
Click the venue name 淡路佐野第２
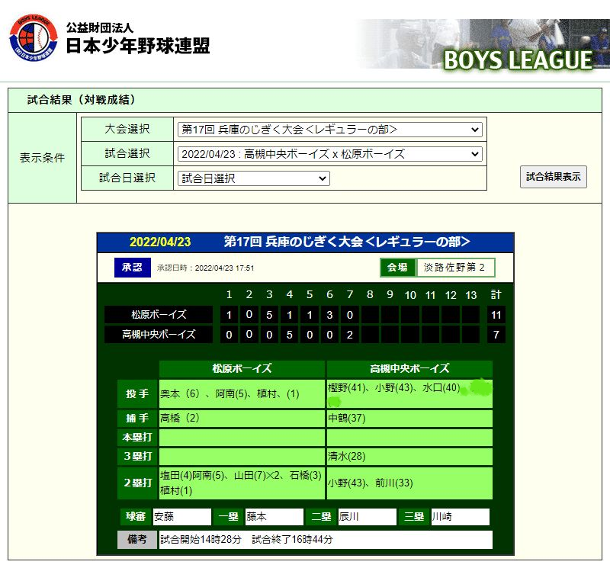point(454,268)
